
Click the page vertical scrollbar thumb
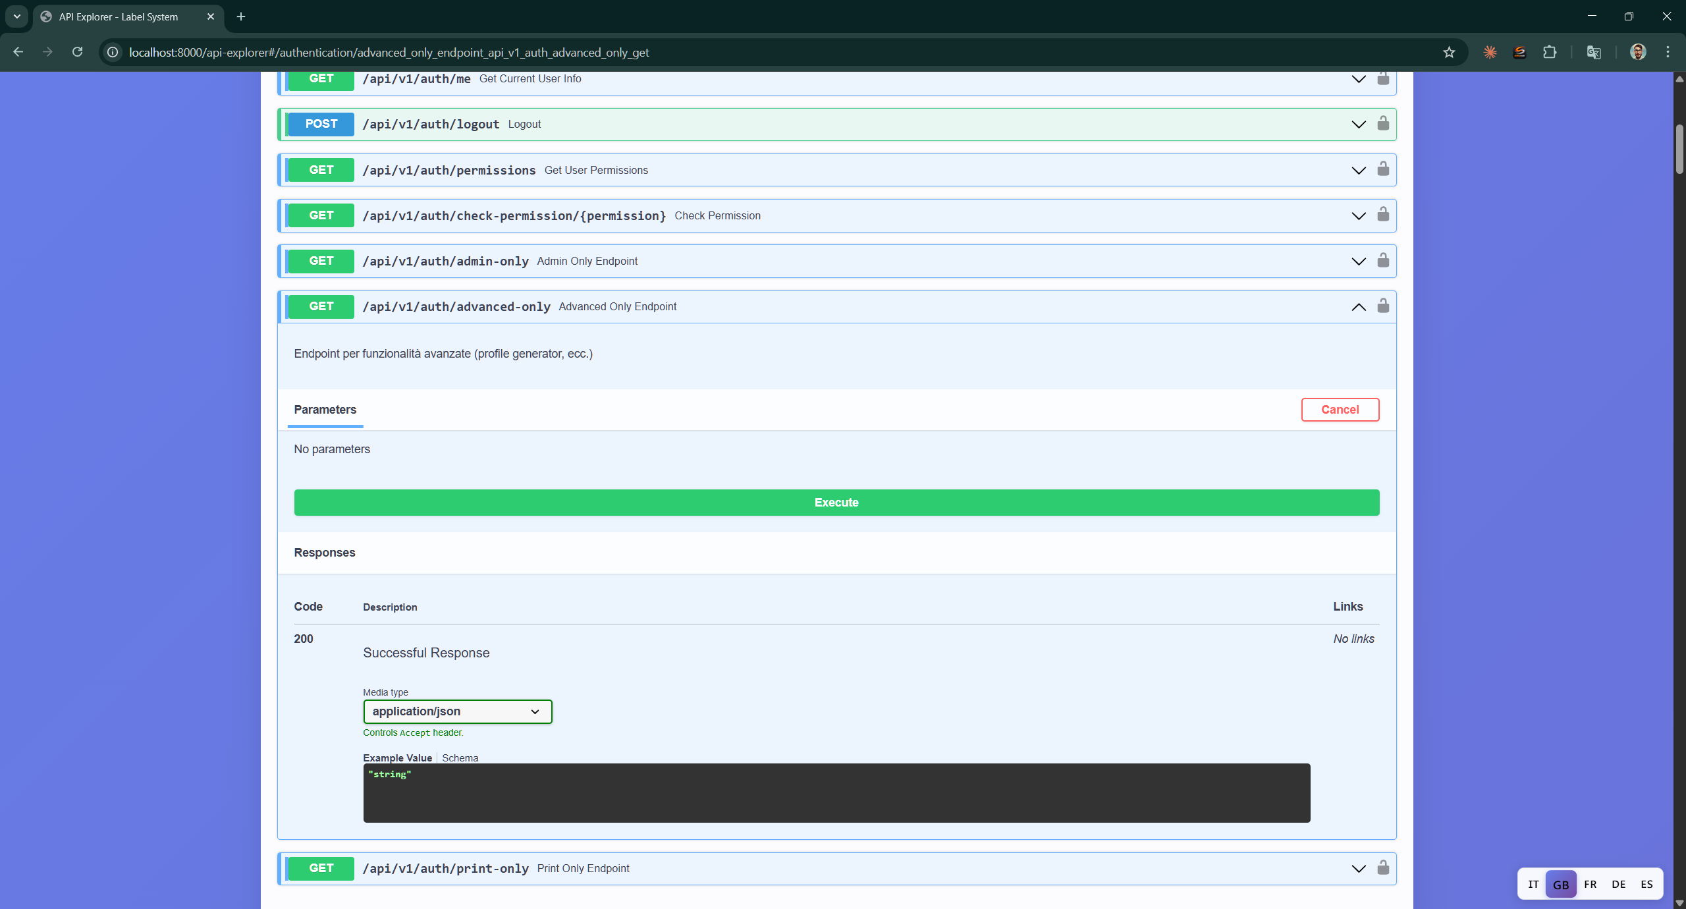tap(1679, 149)
